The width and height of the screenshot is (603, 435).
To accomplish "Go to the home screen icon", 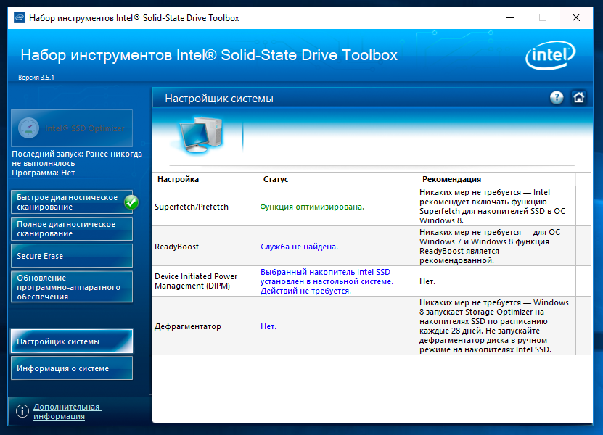I will (x=579, y=98).
